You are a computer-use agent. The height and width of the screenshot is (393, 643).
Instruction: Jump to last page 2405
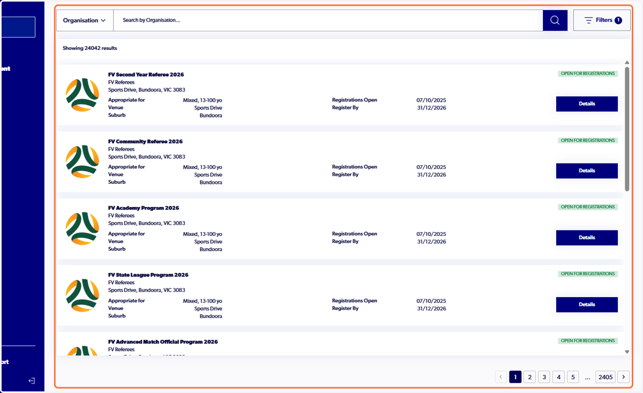(605, 377)
